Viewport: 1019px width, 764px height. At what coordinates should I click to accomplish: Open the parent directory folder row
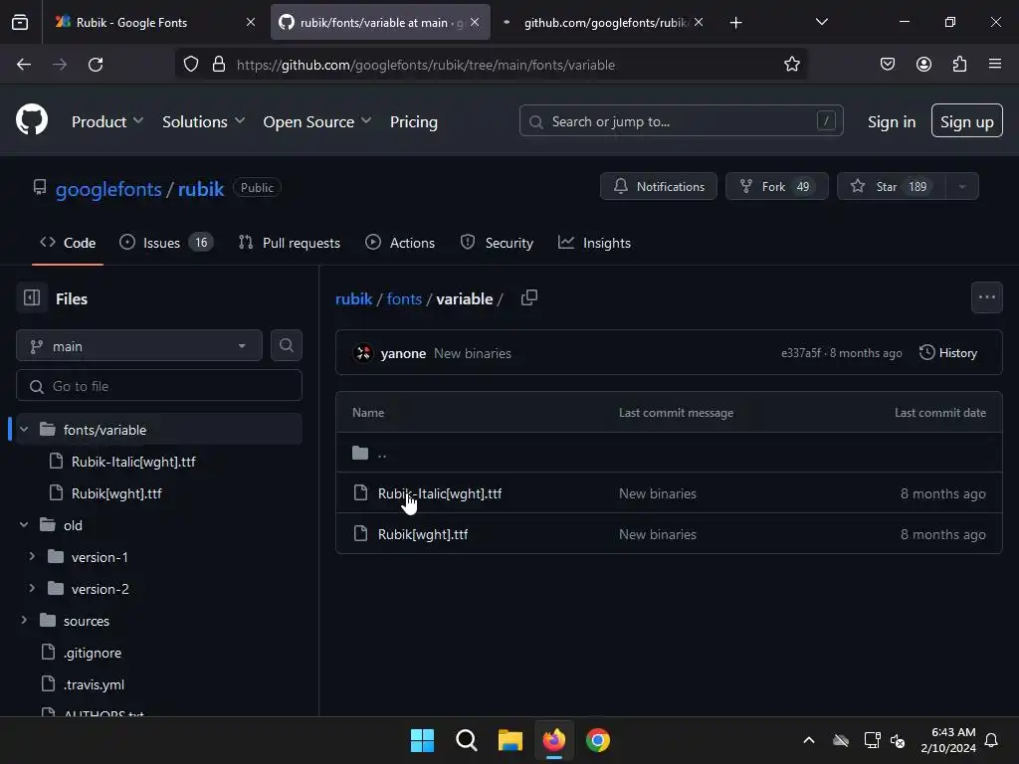click(x=669, y=453)
